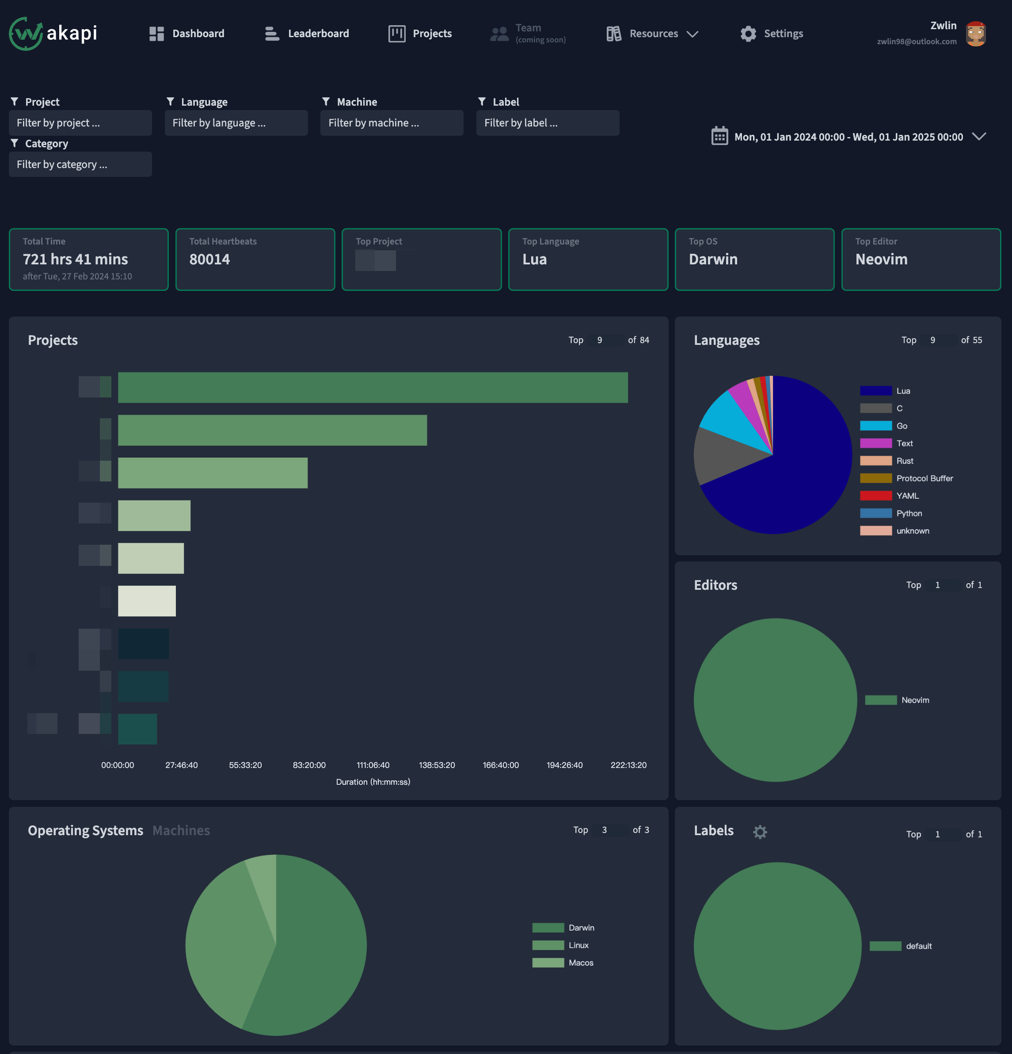The width and height of the screenshot is (1012, 1054).
Task: Click the Dashboard grid icon
Action: click(156, 34)
